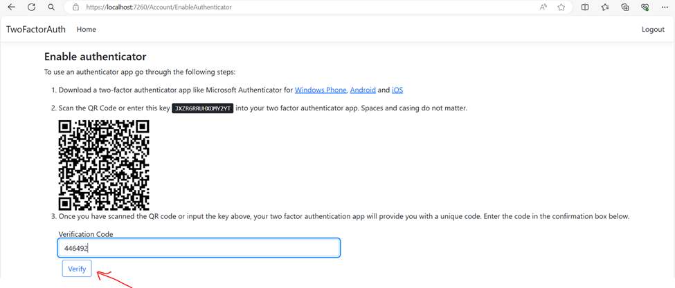Log out using the Logout link

click(x=653, y=29)
